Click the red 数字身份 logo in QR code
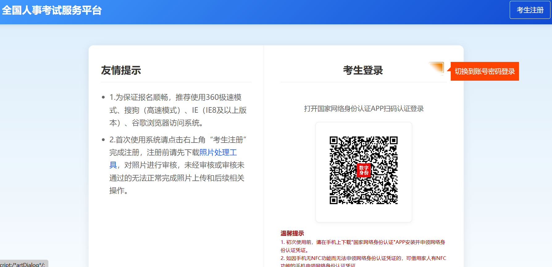552x267 pixels. 364,170
